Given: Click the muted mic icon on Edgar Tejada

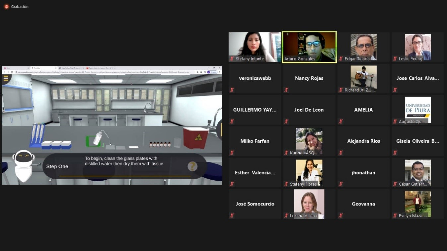Looking at the screenshot, I should pyautogui.click(x=341, y=59).
